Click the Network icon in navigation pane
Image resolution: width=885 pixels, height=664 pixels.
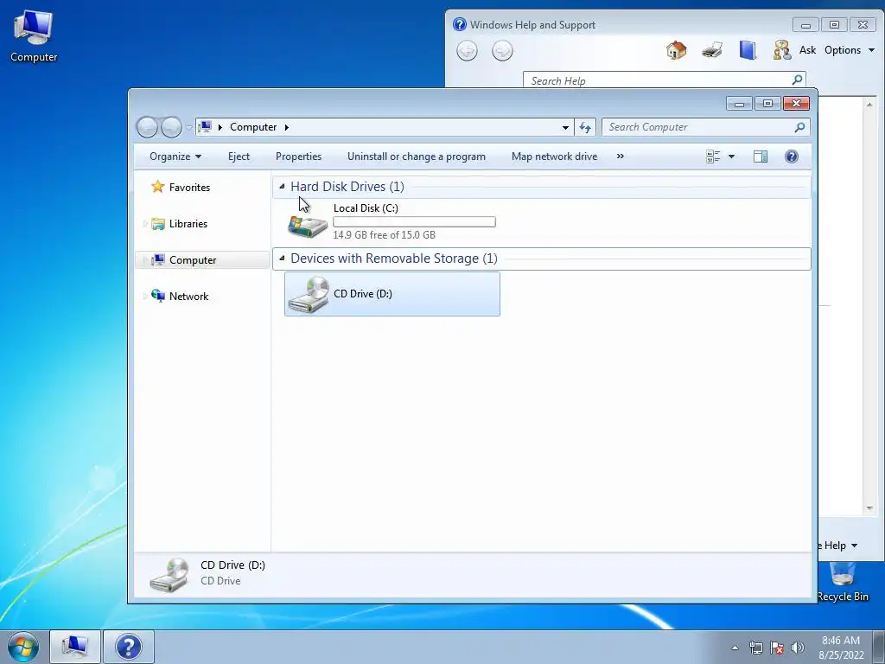tap(159, 296)
